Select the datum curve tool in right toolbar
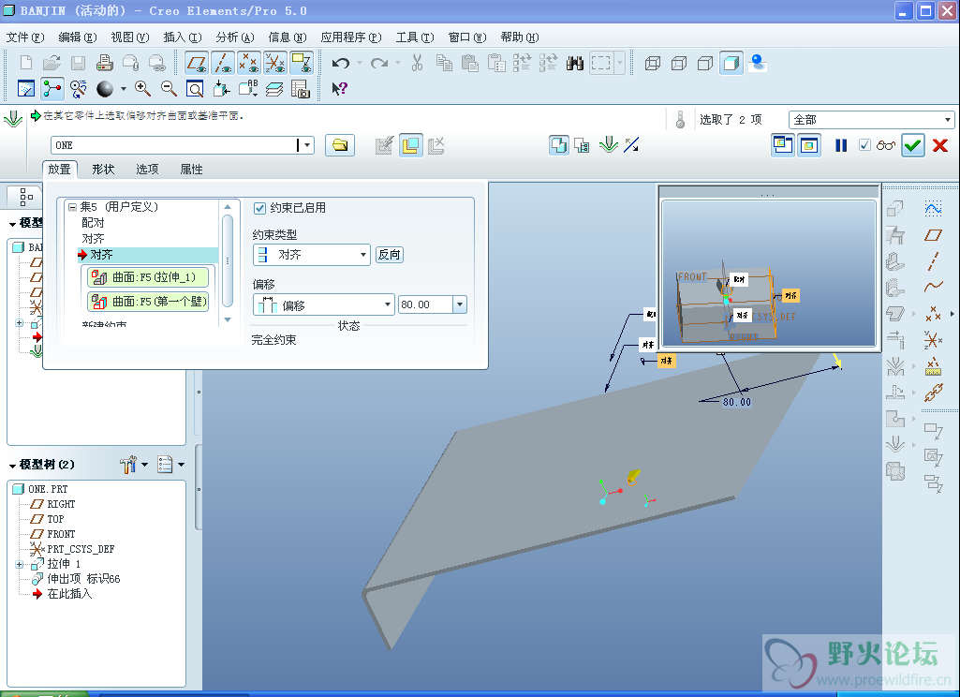Screen dimensions: 960x697 click(933, 287)
